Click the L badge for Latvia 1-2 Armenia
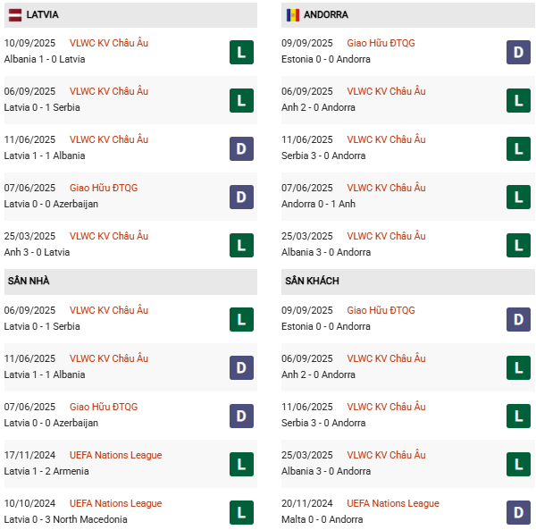This screenshot has height=530, width=536. pyautogui.click(x=241, y=464)
